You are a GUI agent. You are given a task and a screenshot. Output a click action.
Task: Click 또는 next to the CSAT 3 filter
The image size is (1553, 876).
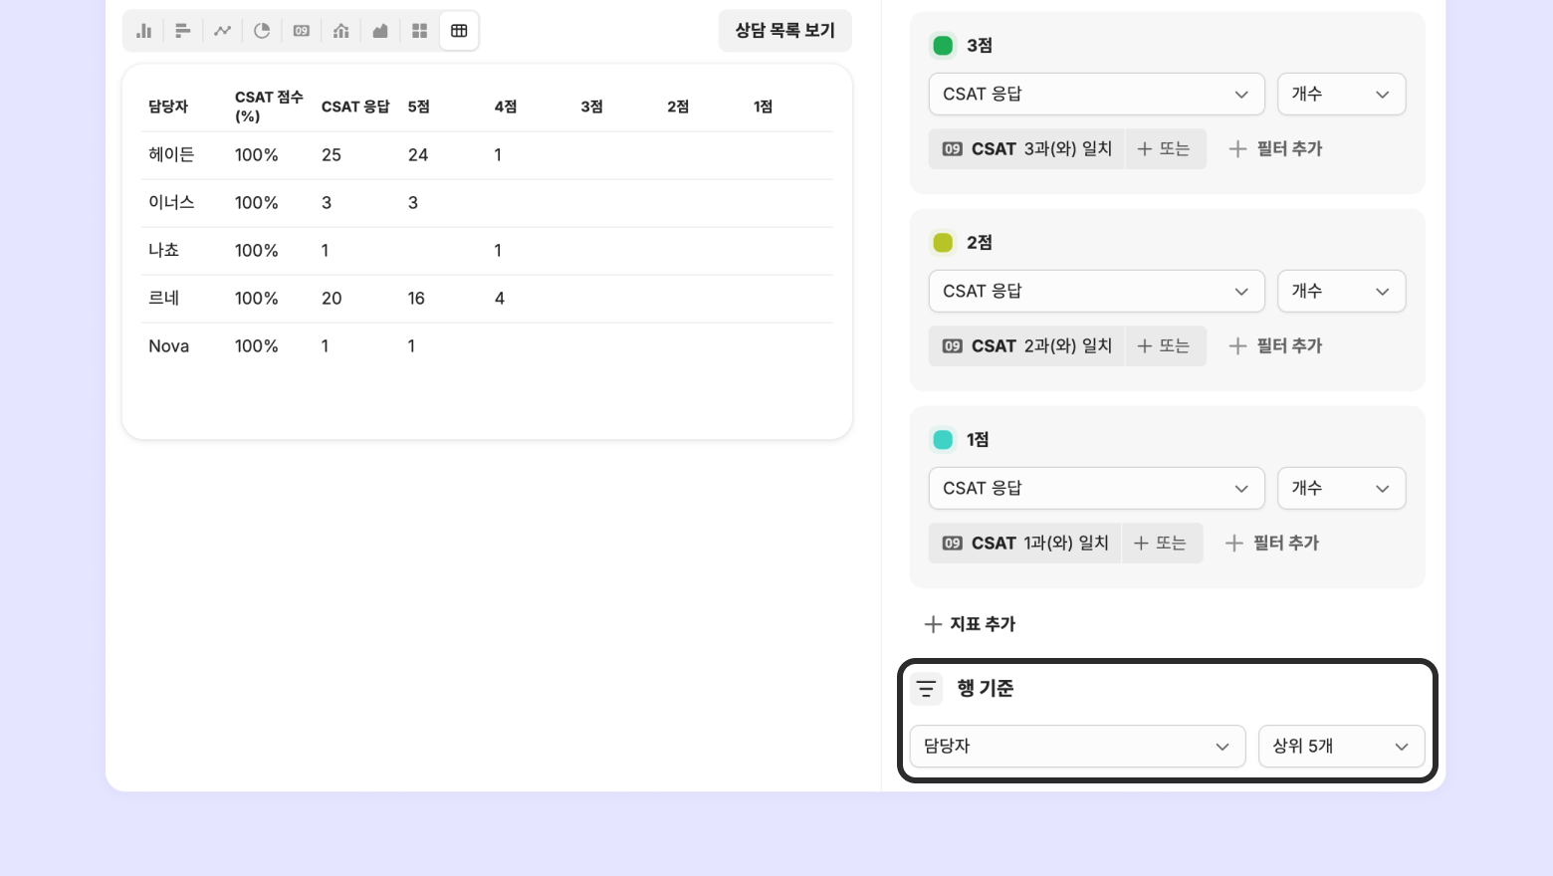point(1165,149)
